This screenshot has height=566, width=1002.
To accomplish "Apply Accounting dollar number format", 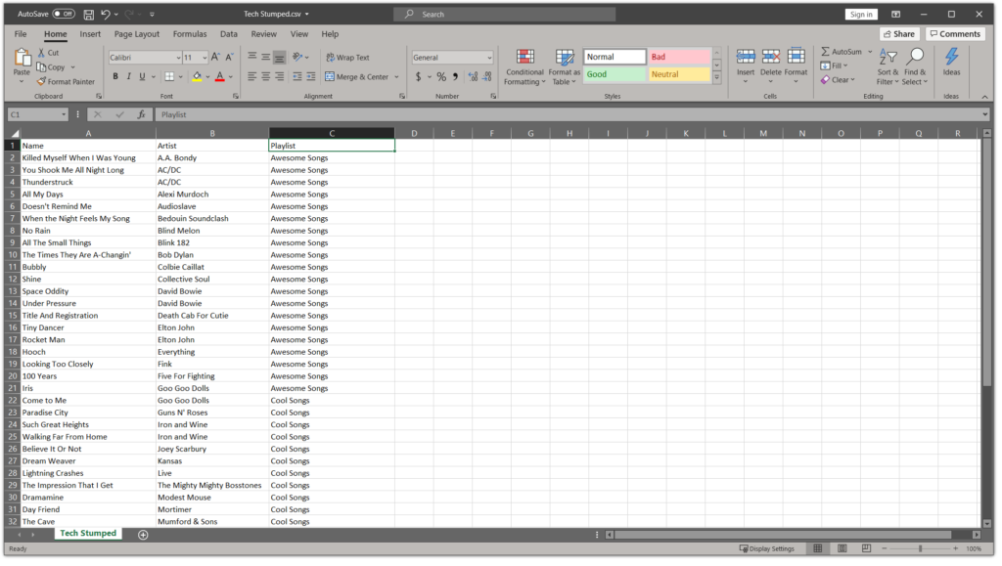I will point(419,76).
